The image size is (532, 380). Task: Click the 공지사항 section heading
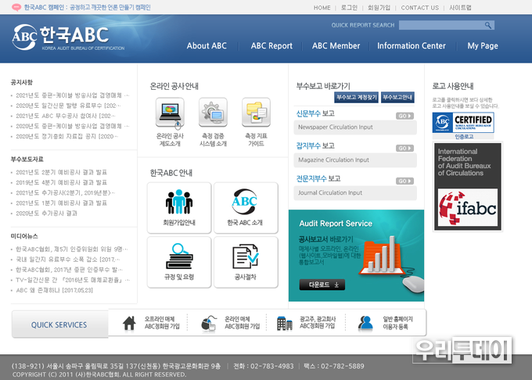pyautogui.click(x=22, y=82)
